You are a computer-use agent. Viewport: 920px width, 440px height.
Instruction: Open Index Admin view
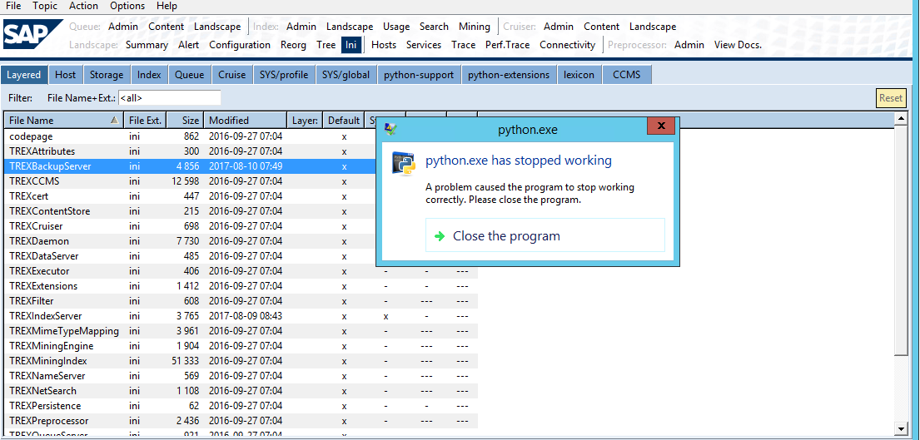click(x=301, y=27)
